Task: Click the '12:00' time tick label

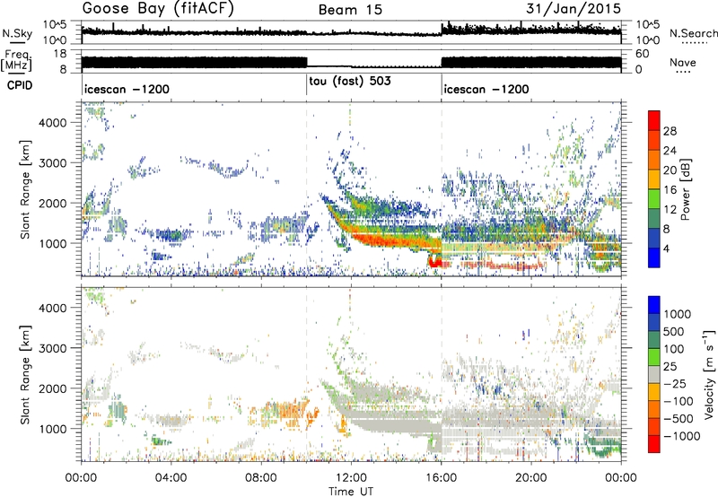Action: (351, 478)
